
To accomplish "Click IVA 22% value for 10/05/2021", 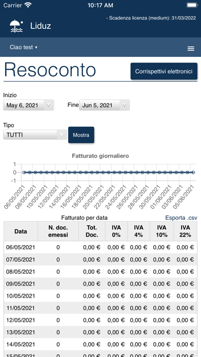I will pyautogui.click(x=185, y=296).
